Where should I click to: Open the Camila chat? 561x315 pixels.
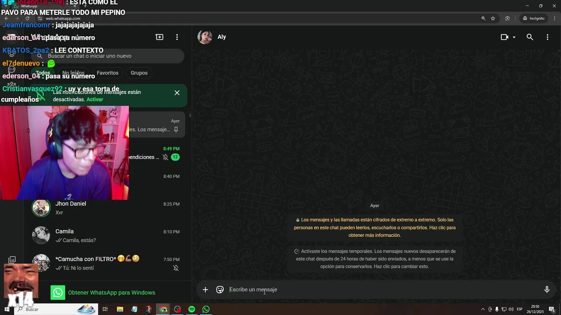107,235
